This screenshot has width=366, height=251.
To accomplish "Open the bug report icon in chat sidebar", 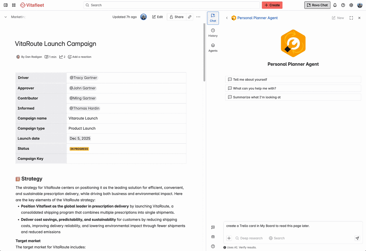I will click(x=213, y=237).
